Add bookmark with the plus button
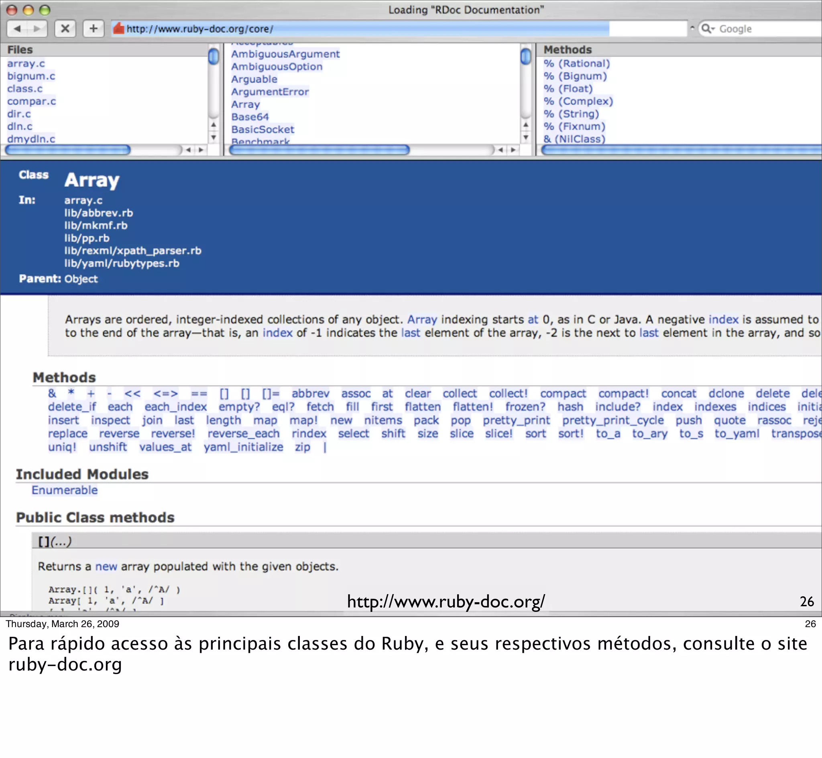Viewport: 822px width, 758px height. 94,29
